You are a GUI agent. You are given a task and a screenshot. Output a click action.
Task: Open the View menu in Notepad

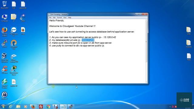click(65, 18)
